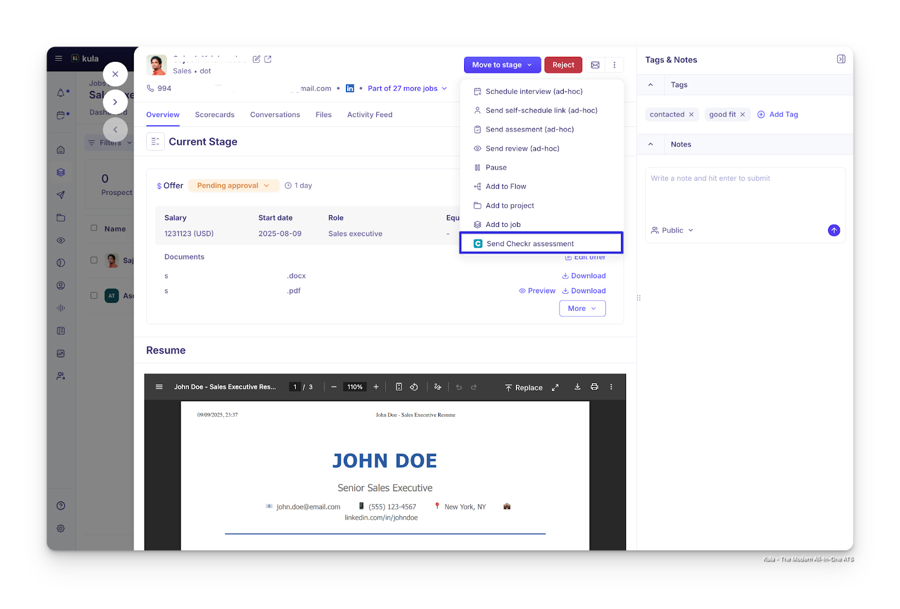Open the candidate's LinkedIn profile icon
The image size is (900, 609).
[350, 88]
